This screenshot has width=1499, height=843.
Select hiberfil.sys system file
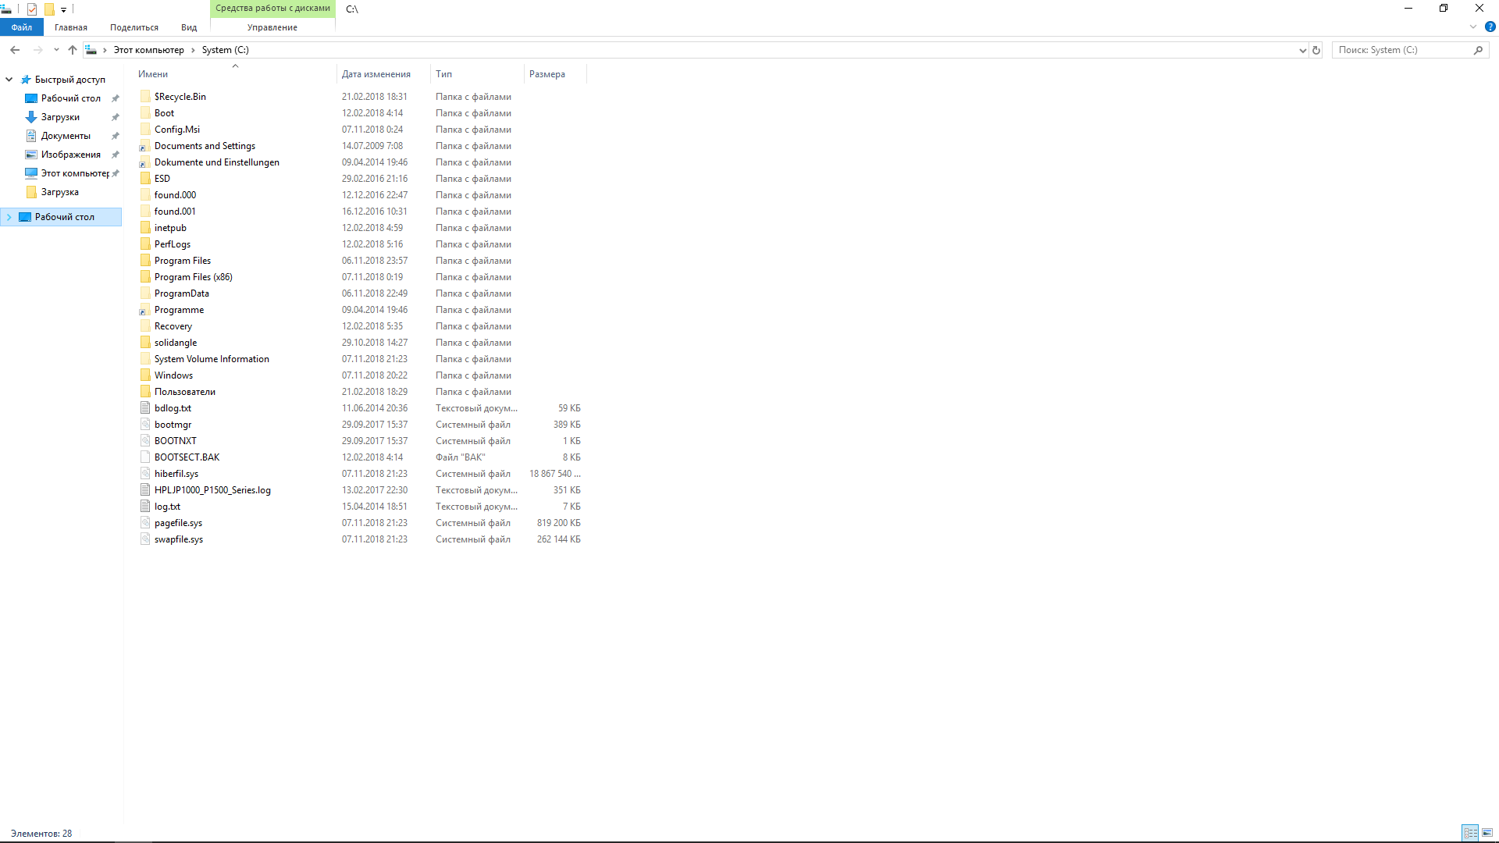click(x=175, y=472)
